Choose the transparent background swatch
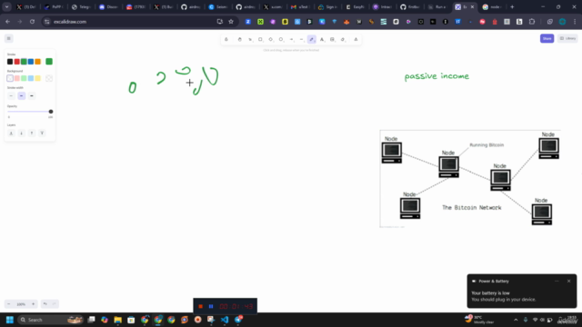Screen dimensions: 582x327 click(10, 78)
